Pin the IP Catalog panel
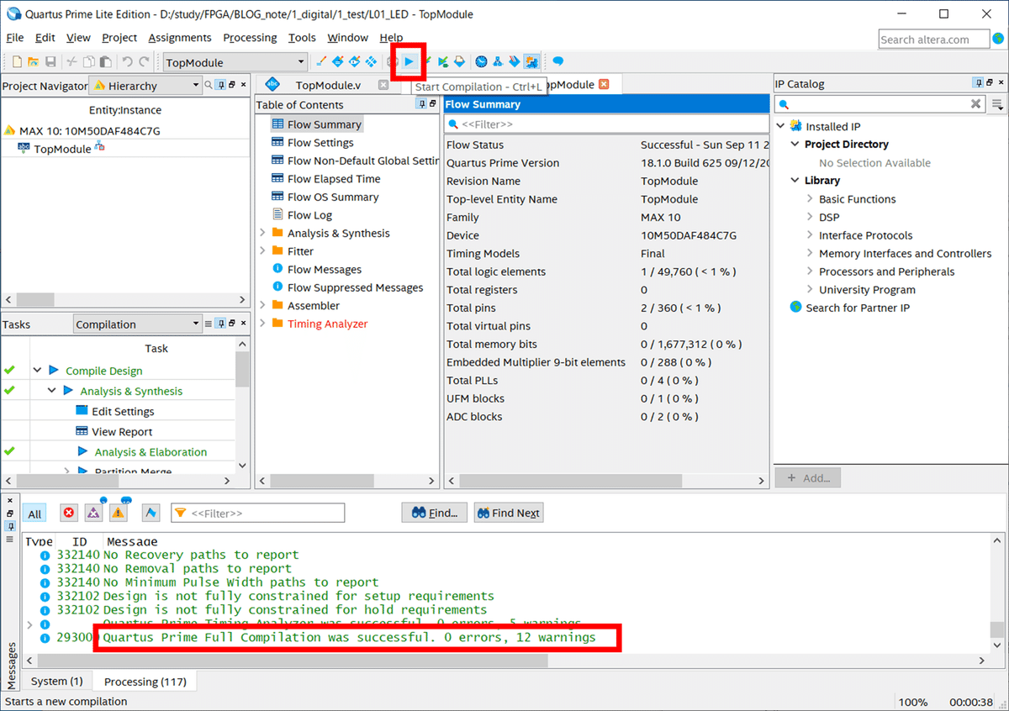Image resolution: width=1009 pixels, height=711 pixels. click(978, 83)
